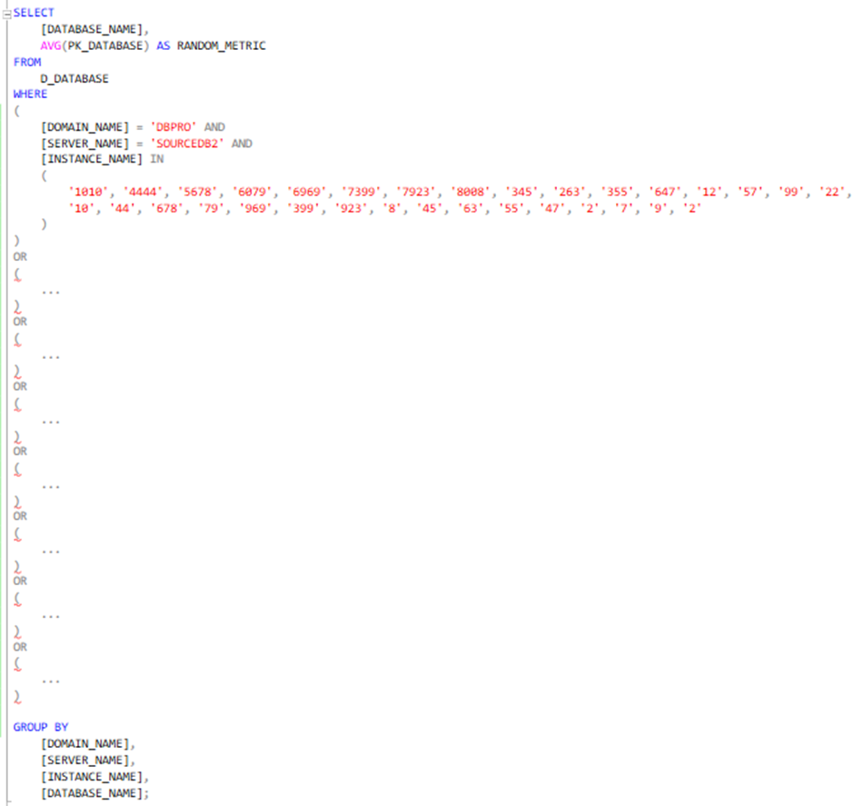
Task: Click [DATABASE_NAME]; at the end of query
Action: 94,793
